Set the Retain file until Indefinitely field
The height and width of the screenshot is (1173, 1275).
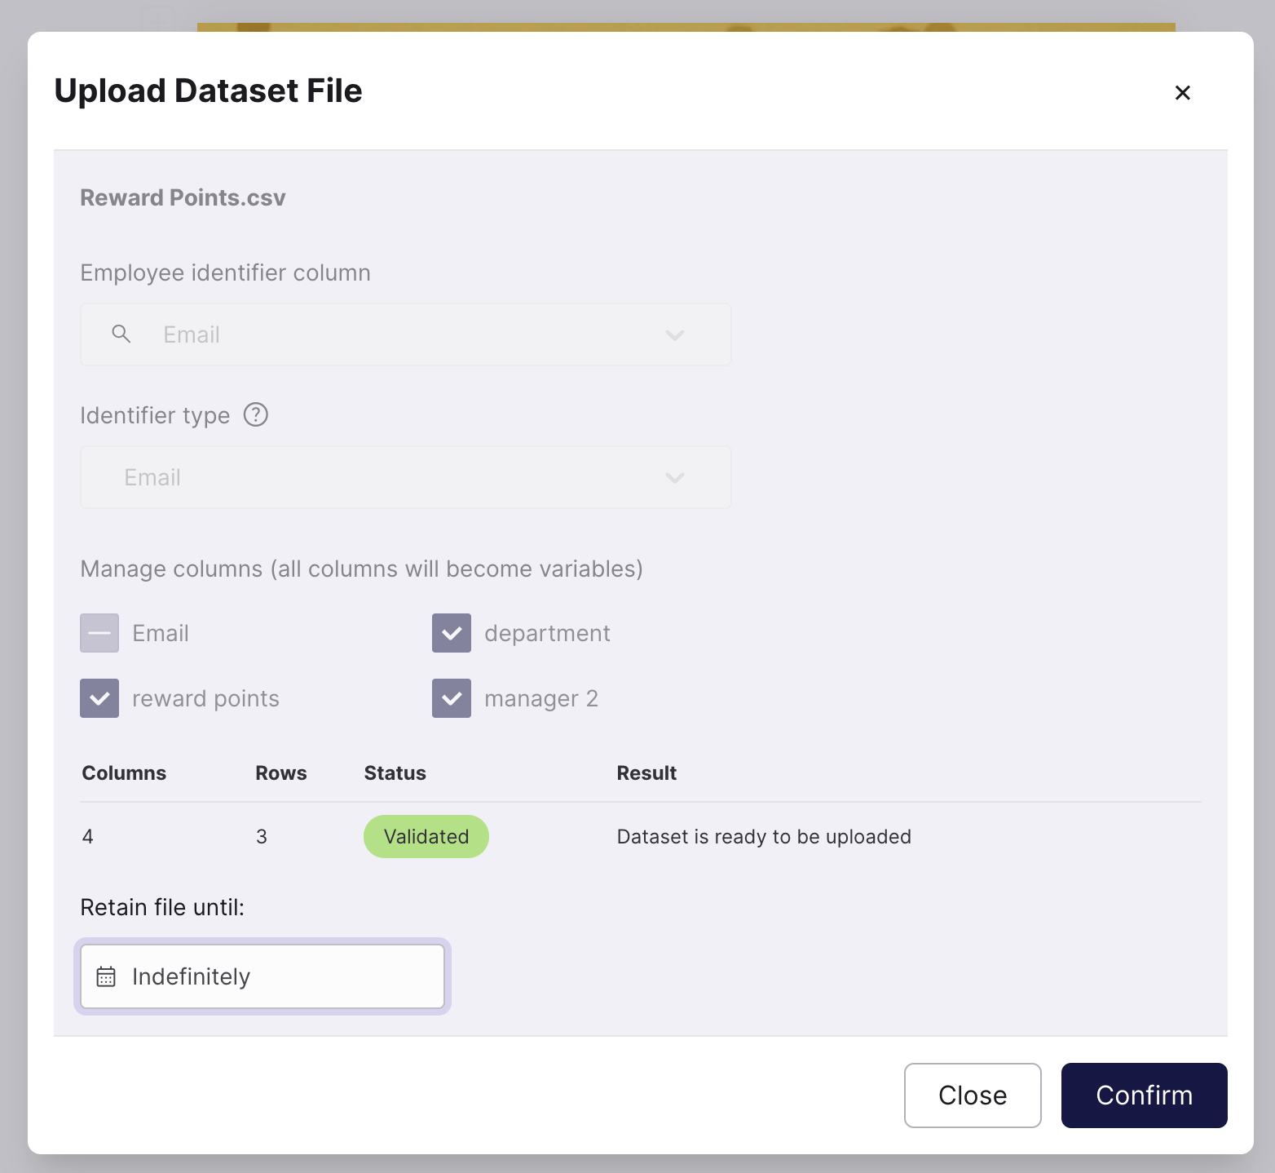pyautogui.click(x=262, y=976)
